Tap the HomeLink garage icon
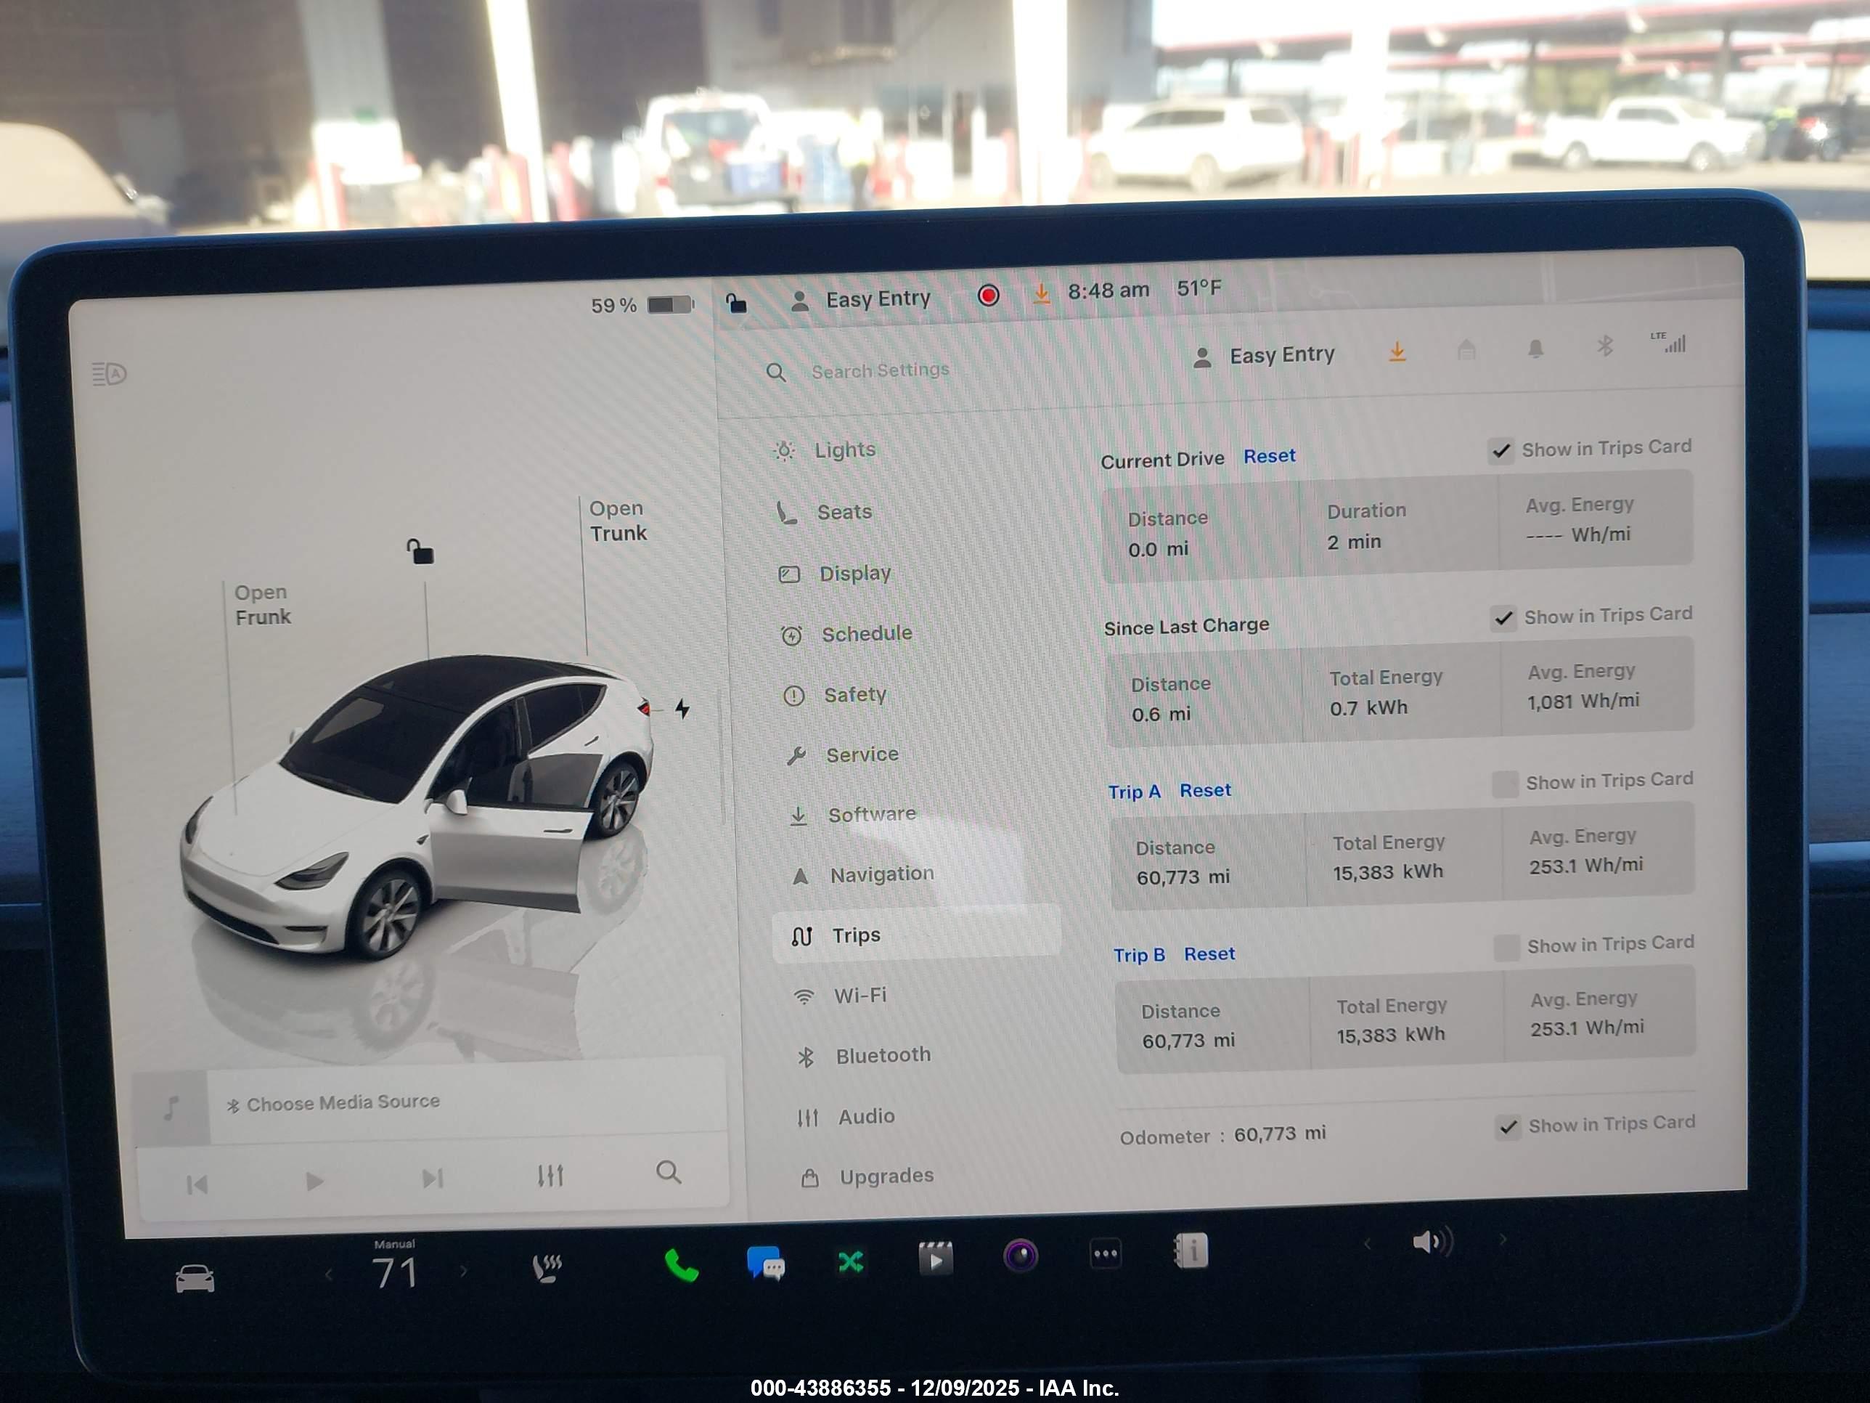 1467,349
